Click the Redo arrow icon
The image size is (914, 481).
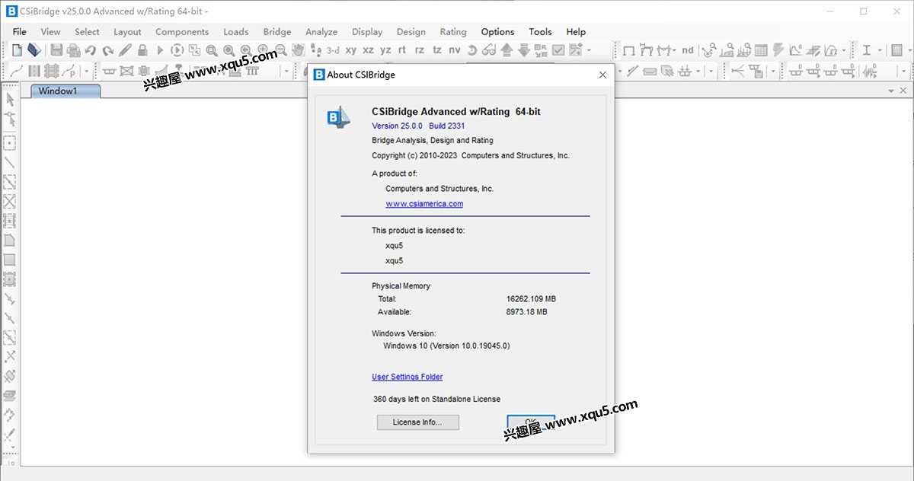point(108,50)
